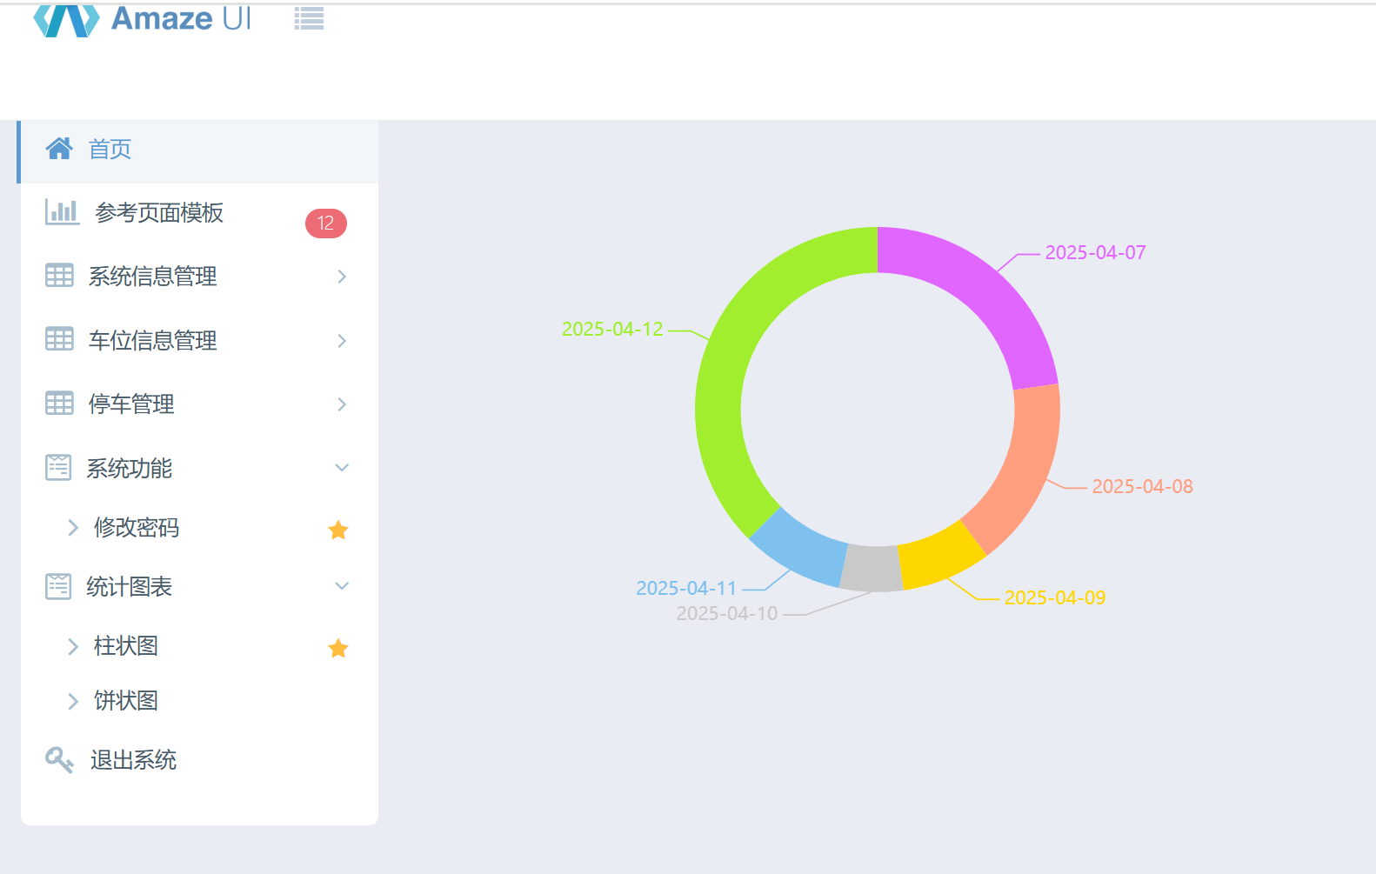
Task: Expand the 系统信息管理 chevron
Action: click(342, 277)
